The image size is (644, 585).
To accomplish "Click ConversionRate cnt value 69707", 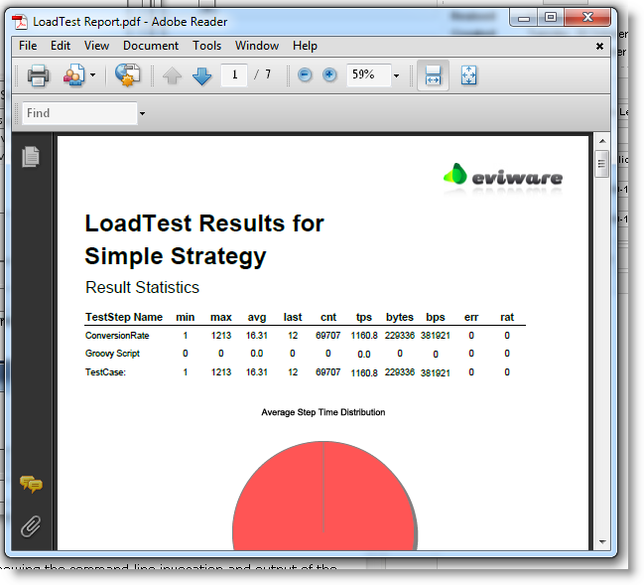I will click(x=327, y=336).
